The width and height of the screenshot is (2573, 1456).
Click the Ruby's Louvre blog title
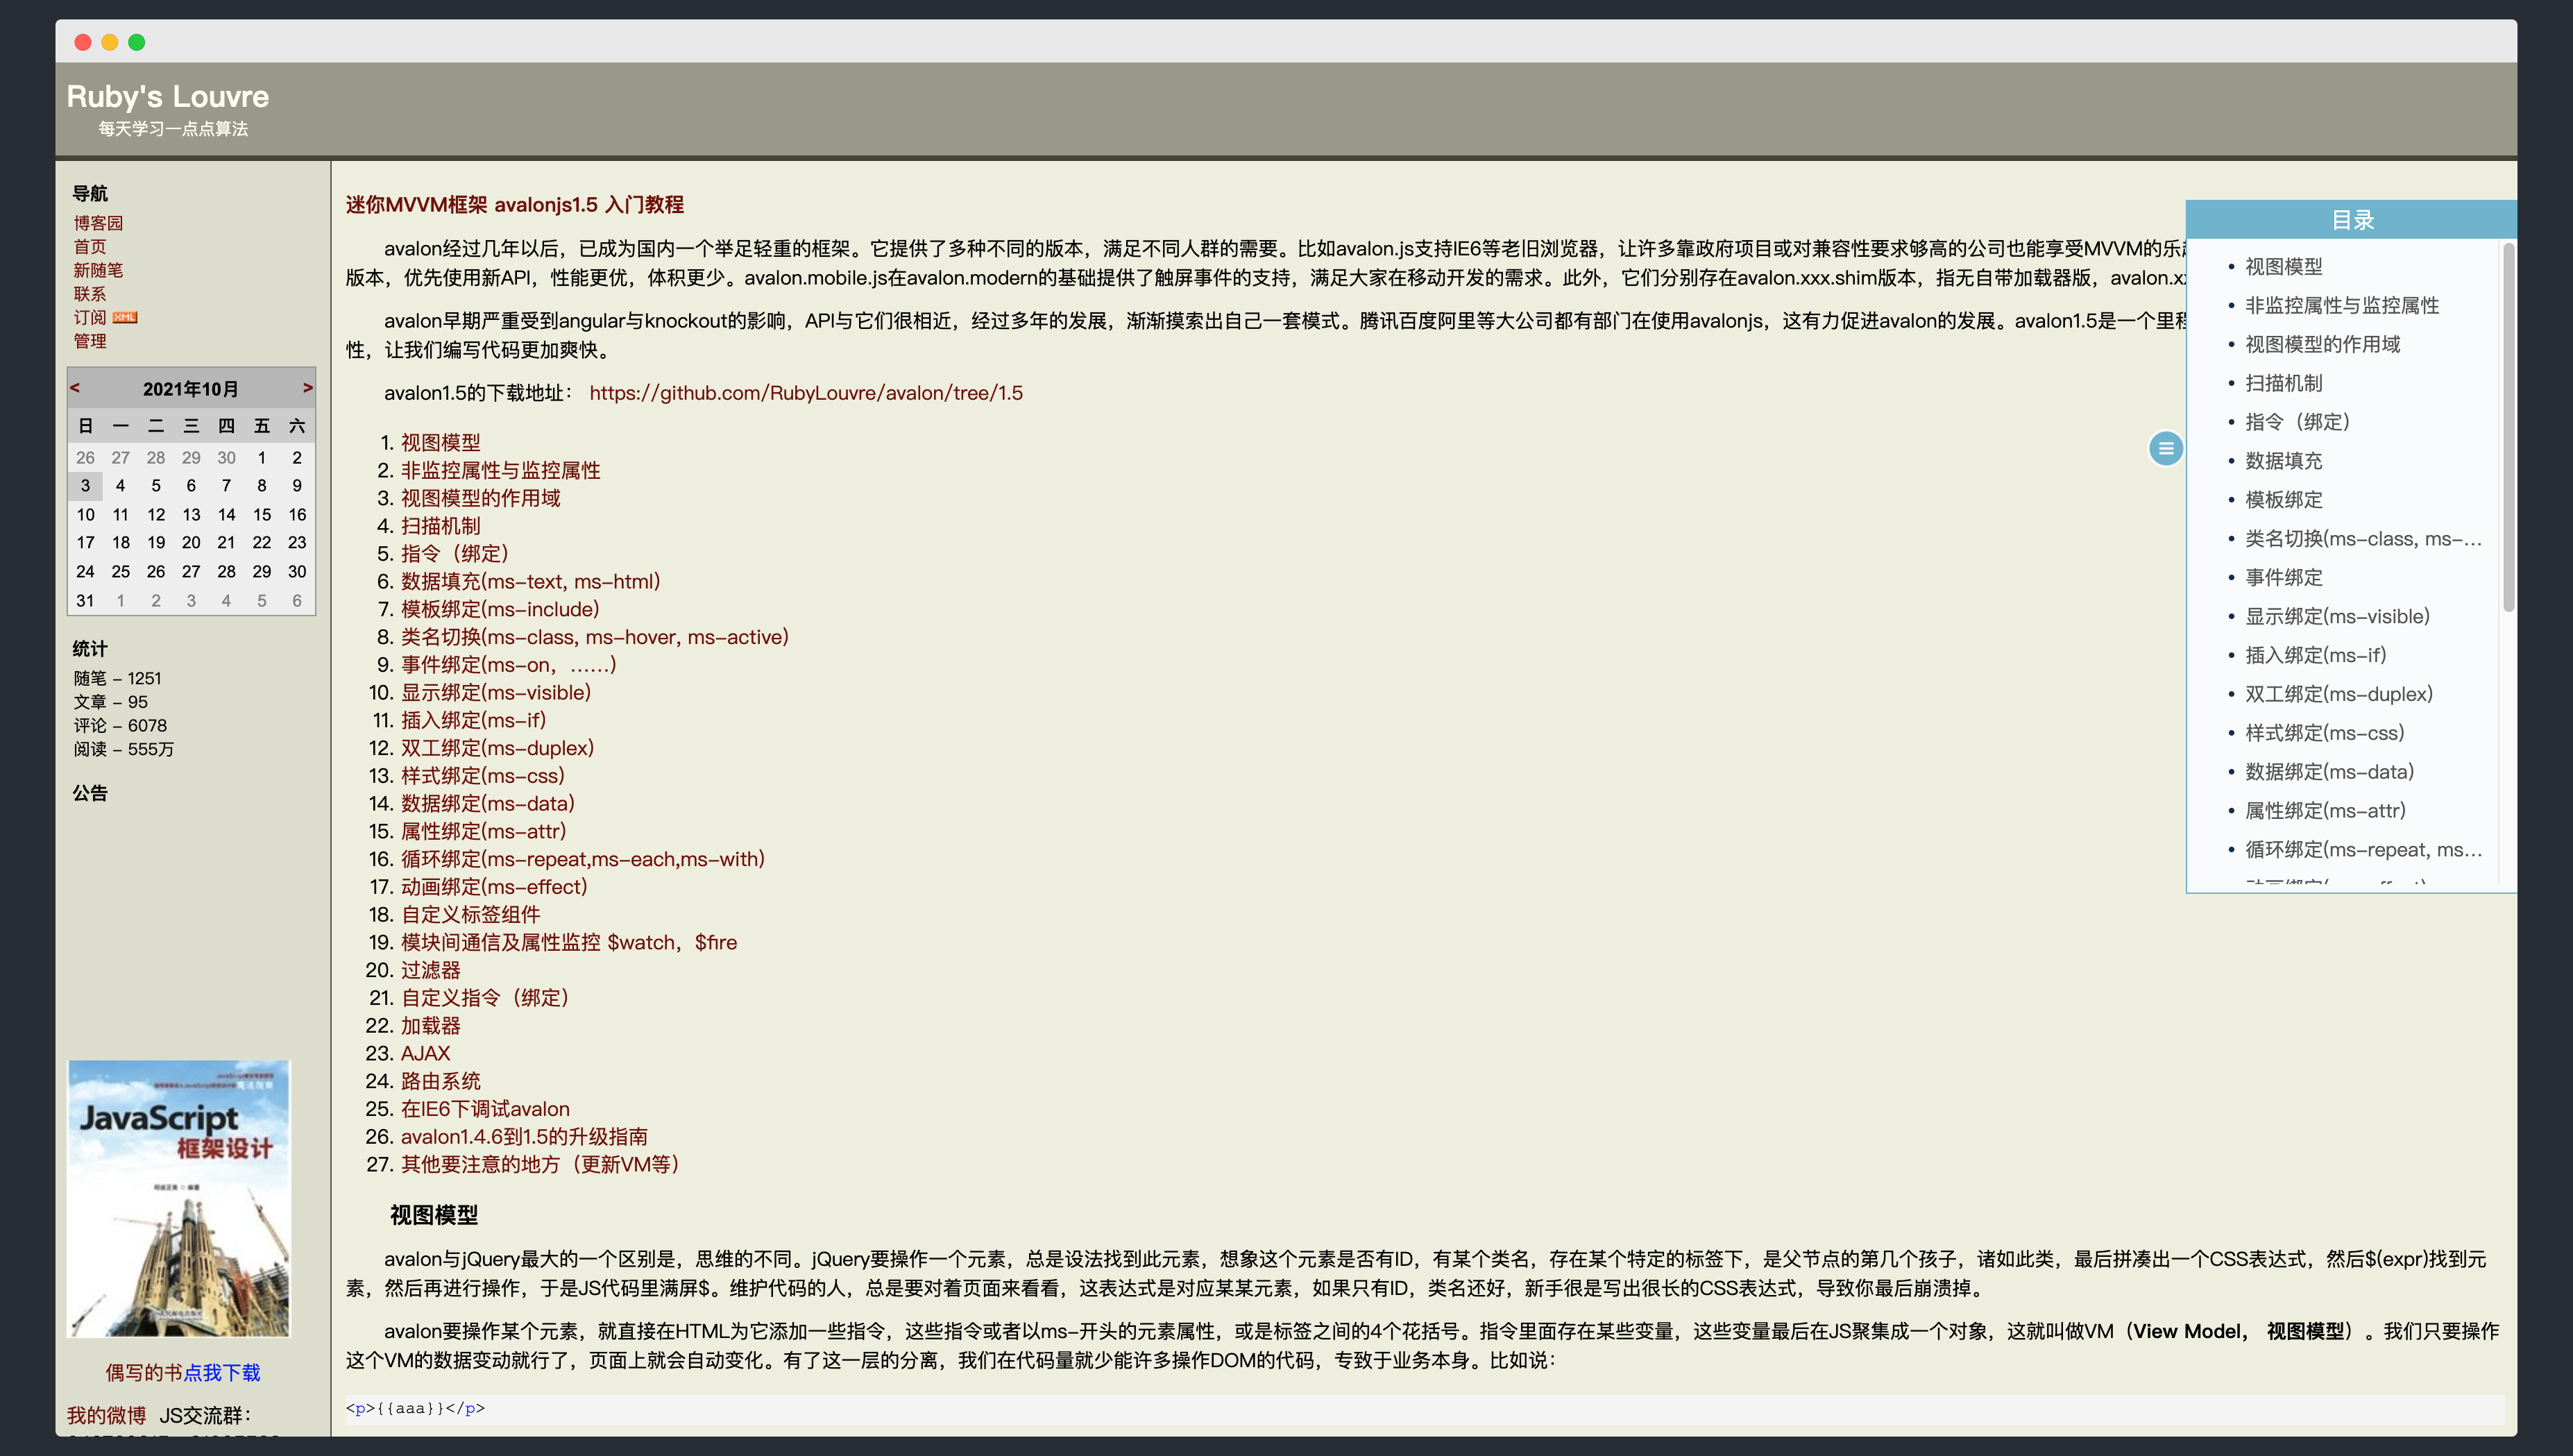pyautogui.click(x=167, y=97)
